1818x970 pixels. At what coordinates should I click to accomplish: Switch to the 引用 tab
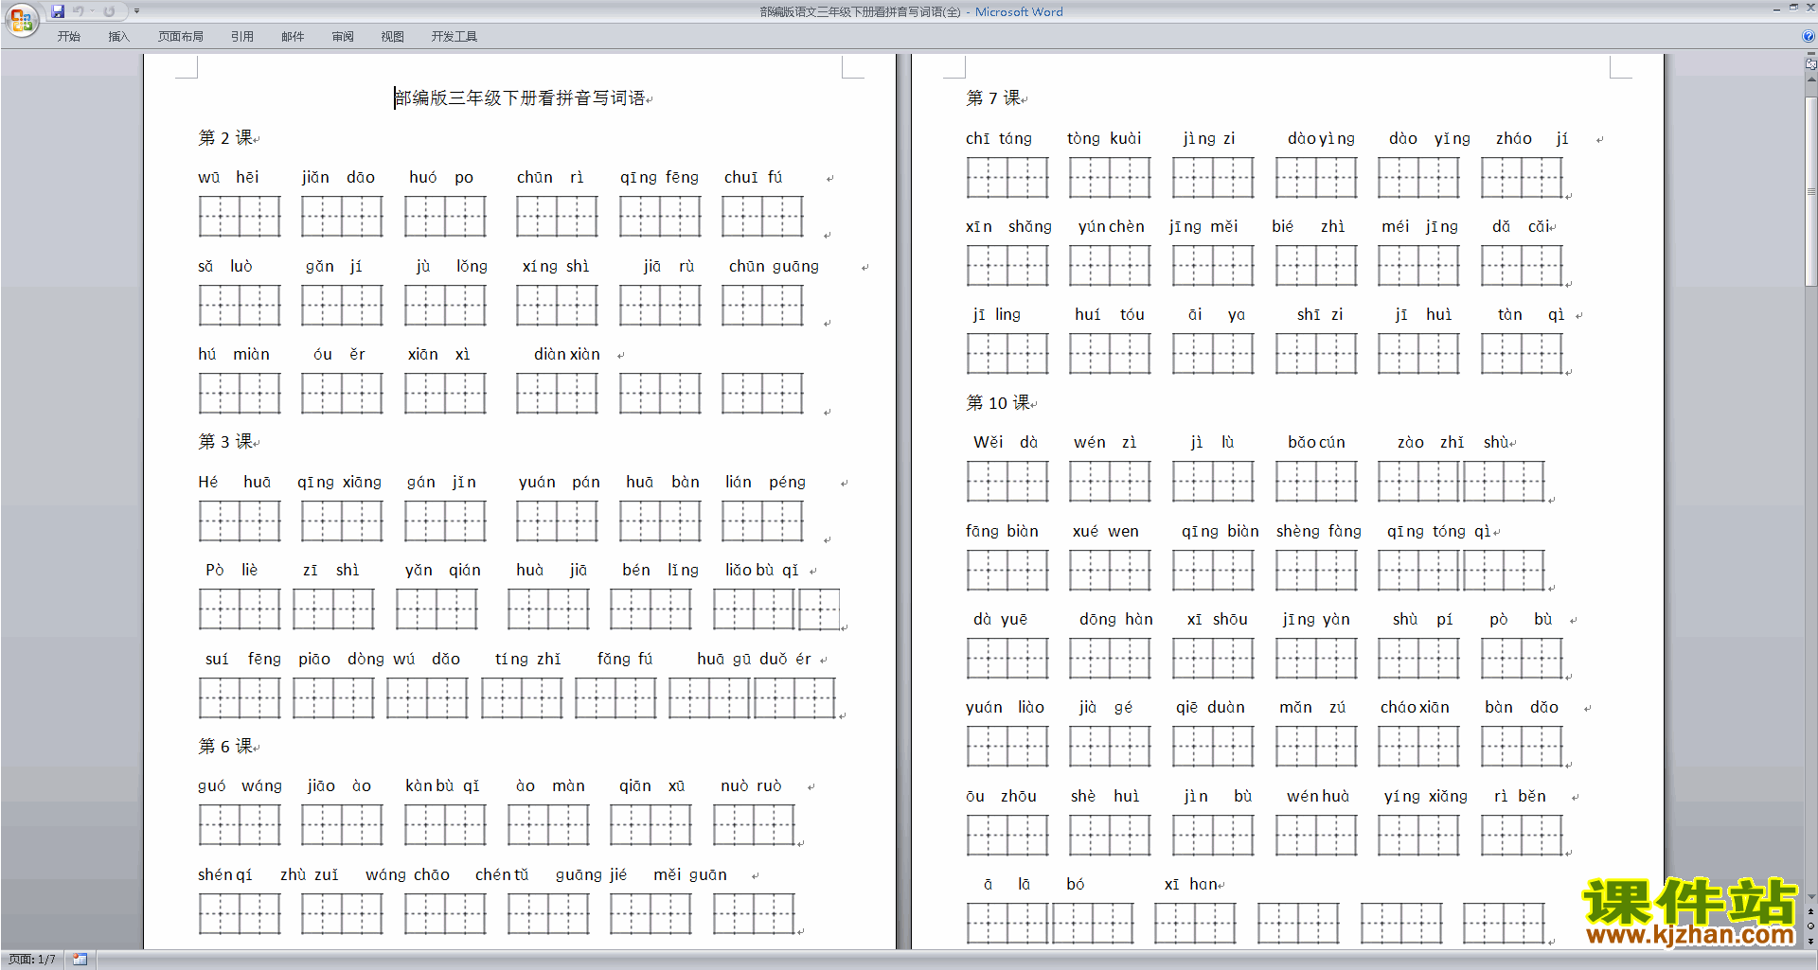(242, 37)
